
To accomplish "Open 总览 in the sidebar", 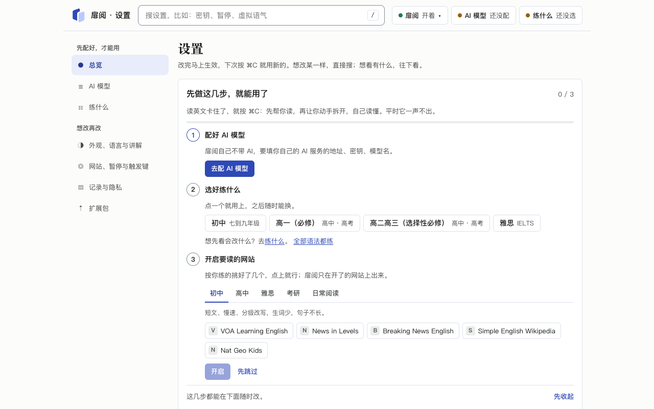I will click(x=120, y=65).
